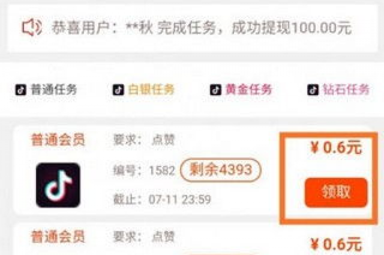384x255 pixels.
Task: Click the ¥0.6元 price in first task
Action: (x=336, y=147)
